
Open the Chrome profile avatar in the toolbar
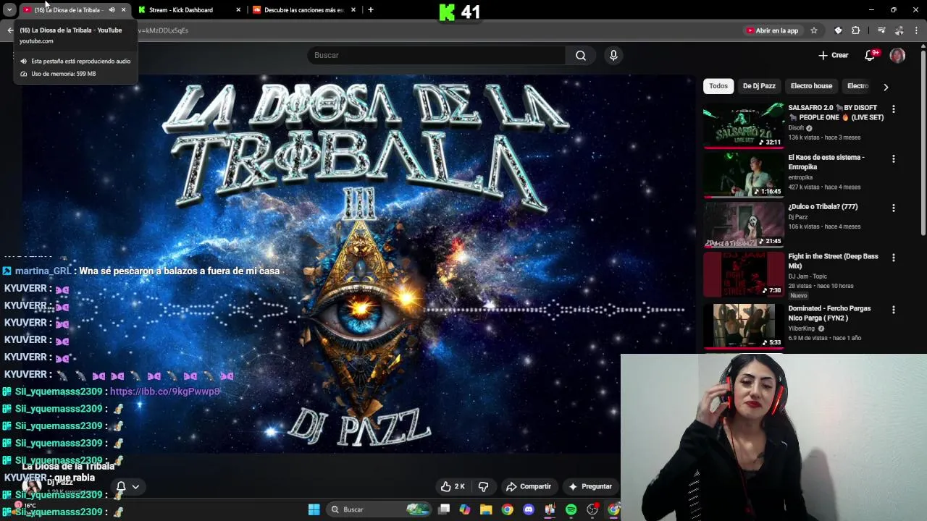(899, 30)
